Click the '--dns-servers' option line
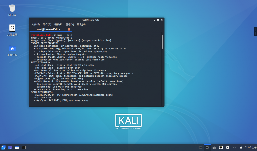Image resolution: width=257 pixels, height=151 pixels. coord(75,84)
